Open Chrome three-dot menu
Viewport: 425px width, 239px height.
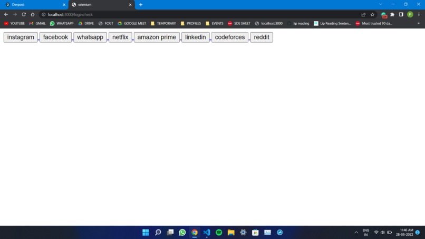coord(419,14)
